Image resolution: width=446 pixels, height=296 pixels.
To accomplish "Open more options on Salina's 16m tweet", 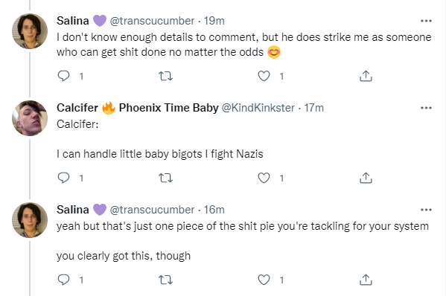I will pyautogui.click(x=426, y=210).
